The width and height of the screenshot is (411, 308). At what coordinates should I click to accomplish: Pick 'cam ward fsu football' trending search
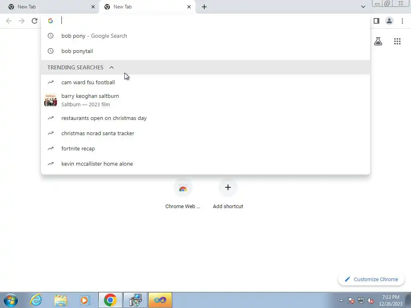[x=205, y=82]
